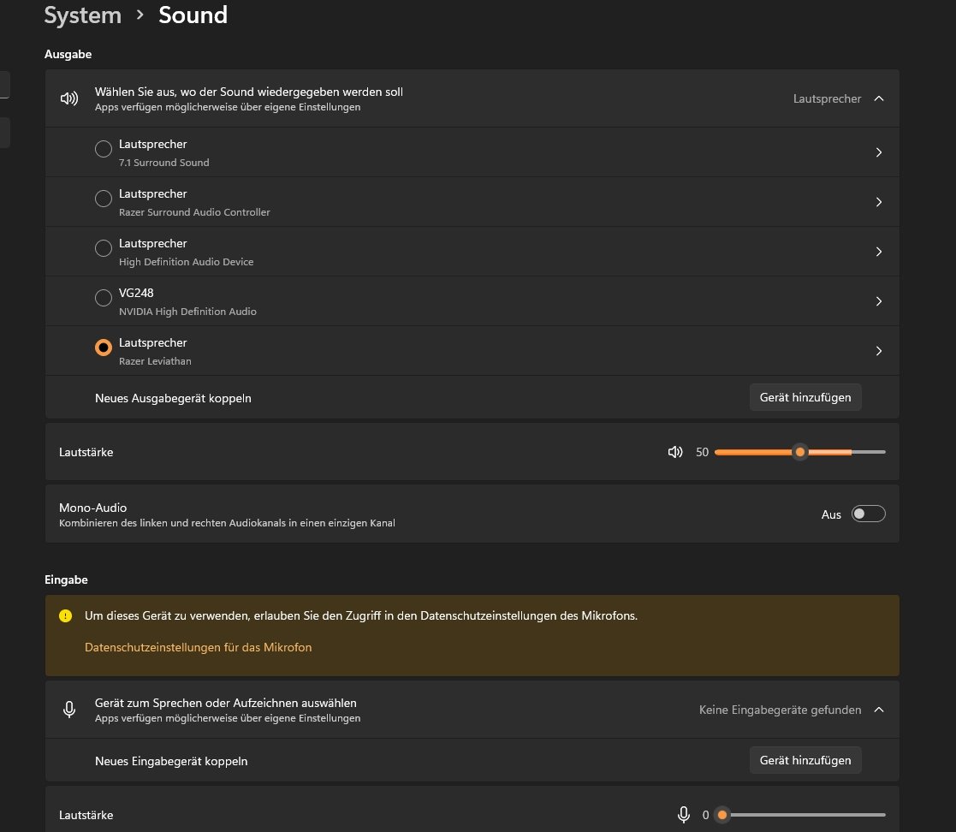Open Datenschutzeinstellungen für das Mikrofon link
Screen dimensions: 956x832
click(199, 647)
